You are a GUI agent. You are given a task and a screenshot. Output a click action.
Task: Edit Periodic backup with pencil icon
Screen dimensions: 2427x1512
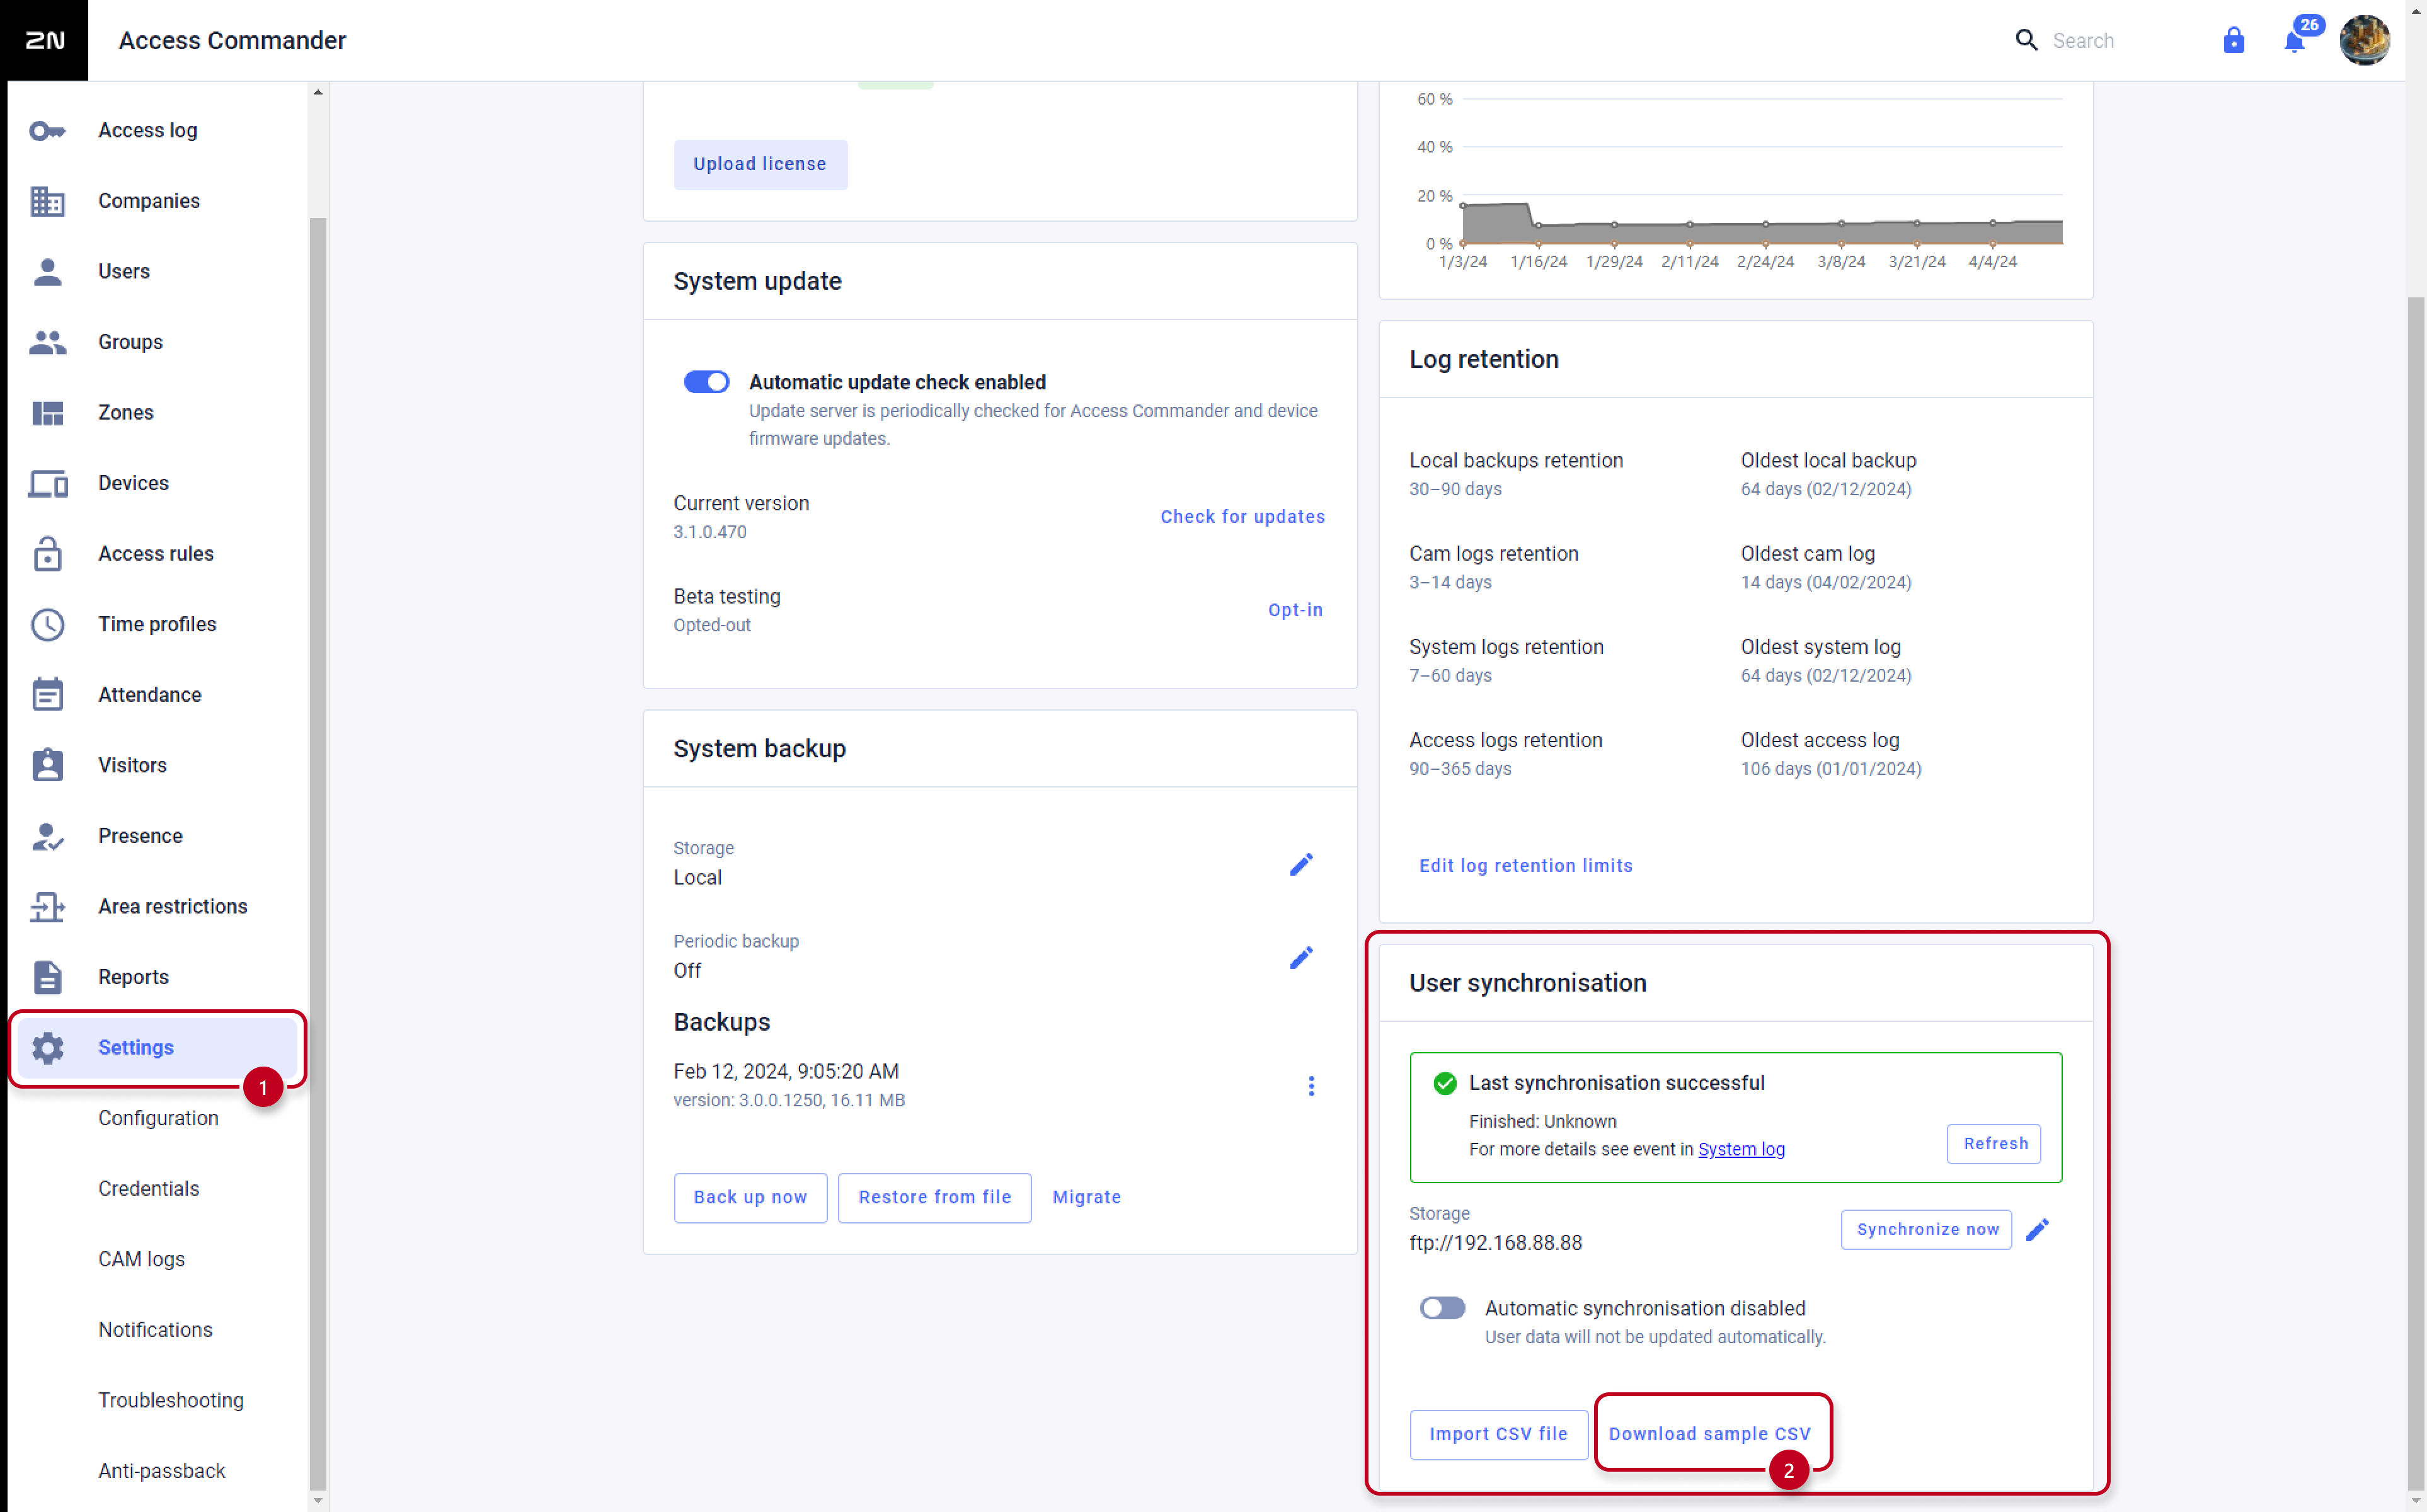click(1301, 957)
